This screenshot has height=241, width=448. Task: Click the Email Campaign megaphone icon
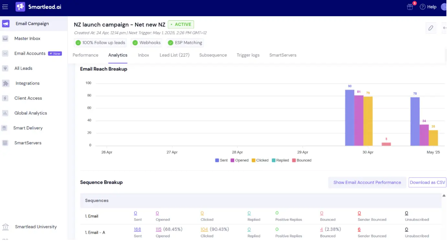6,24
